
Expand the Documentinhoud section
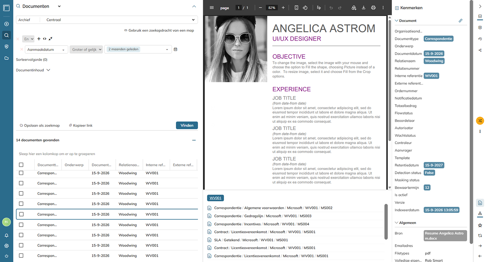[x=33, y=70]
